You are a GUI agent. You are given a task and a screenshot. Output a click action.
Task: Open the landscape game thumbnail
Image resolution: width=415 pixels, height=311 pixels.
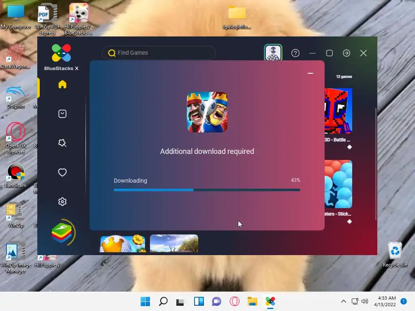174,243
